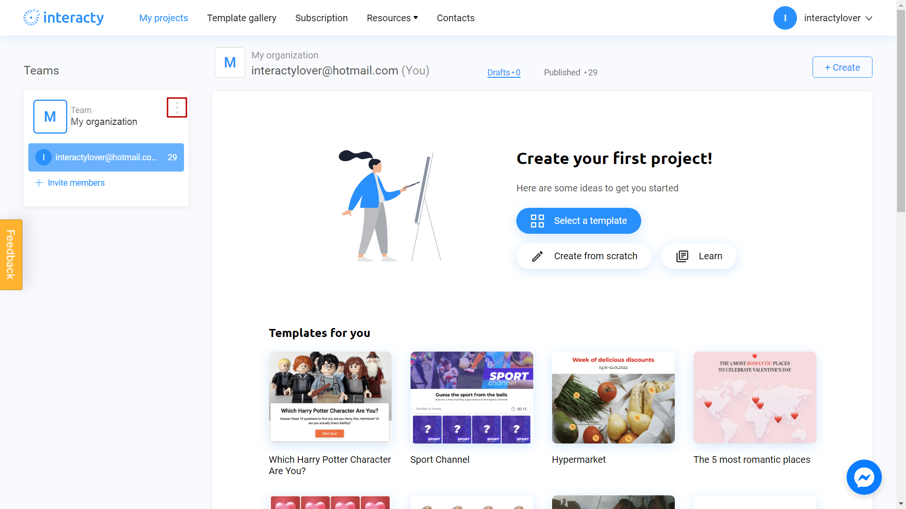Click the user avatar icon top right
Image resolution: width=906 pixels, height=509 pixels.
coord(785,17)
